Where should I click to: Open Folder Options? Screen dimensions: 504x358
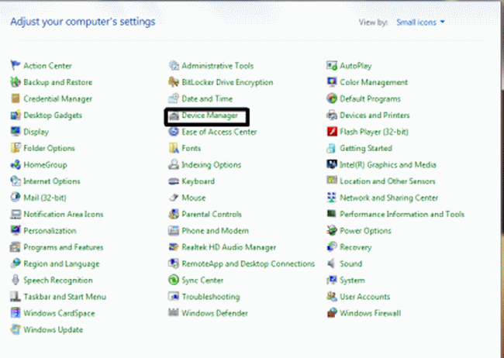tap(49, 148)
